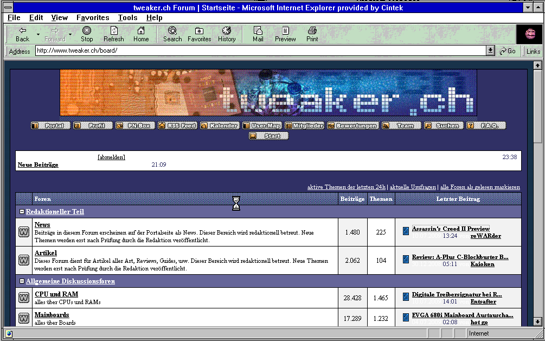Click the Go button beside address bar
The width and height of the screenshot is (545, 341).
tap(508, 50)
